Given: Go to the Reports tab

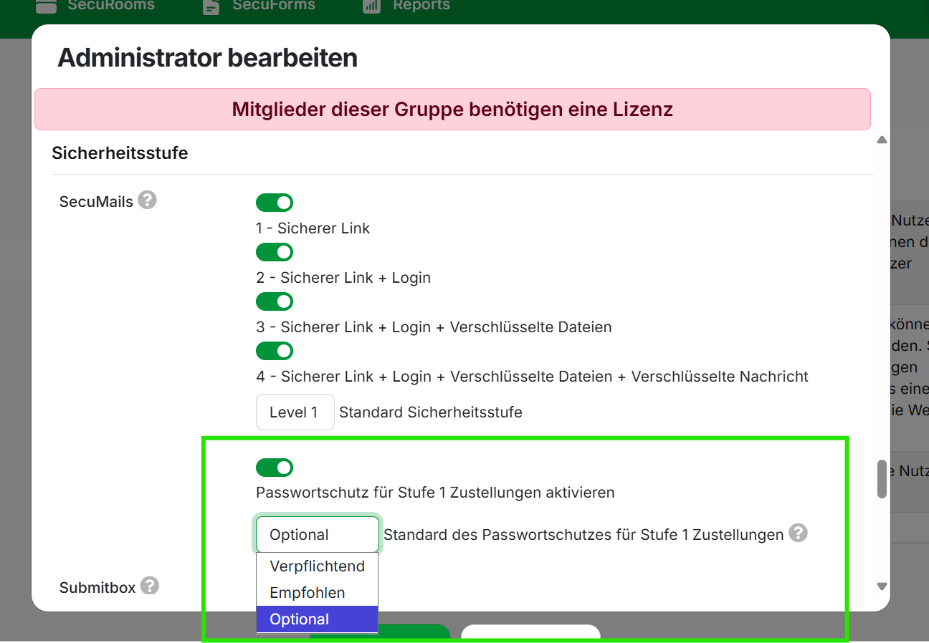Looking at the screenshot, I should coord(421,6).
